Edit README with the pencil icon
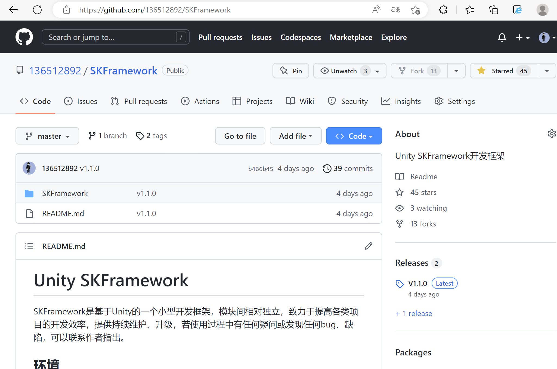This screenshot has height=369, width=557. click(x=369, y=246)
